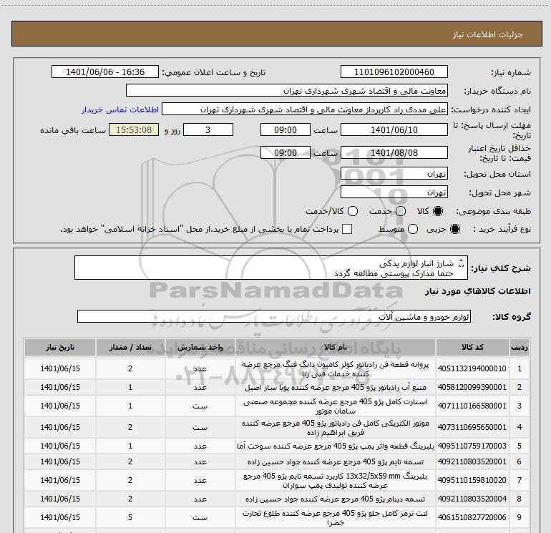Click the buyer organization name field
This screenshot has height=533, width=551.
click(287, 91)
